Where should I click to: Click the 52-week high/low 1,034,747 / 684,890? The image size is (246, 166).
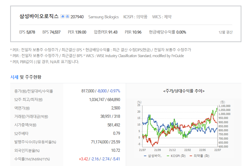coord(104,99)
